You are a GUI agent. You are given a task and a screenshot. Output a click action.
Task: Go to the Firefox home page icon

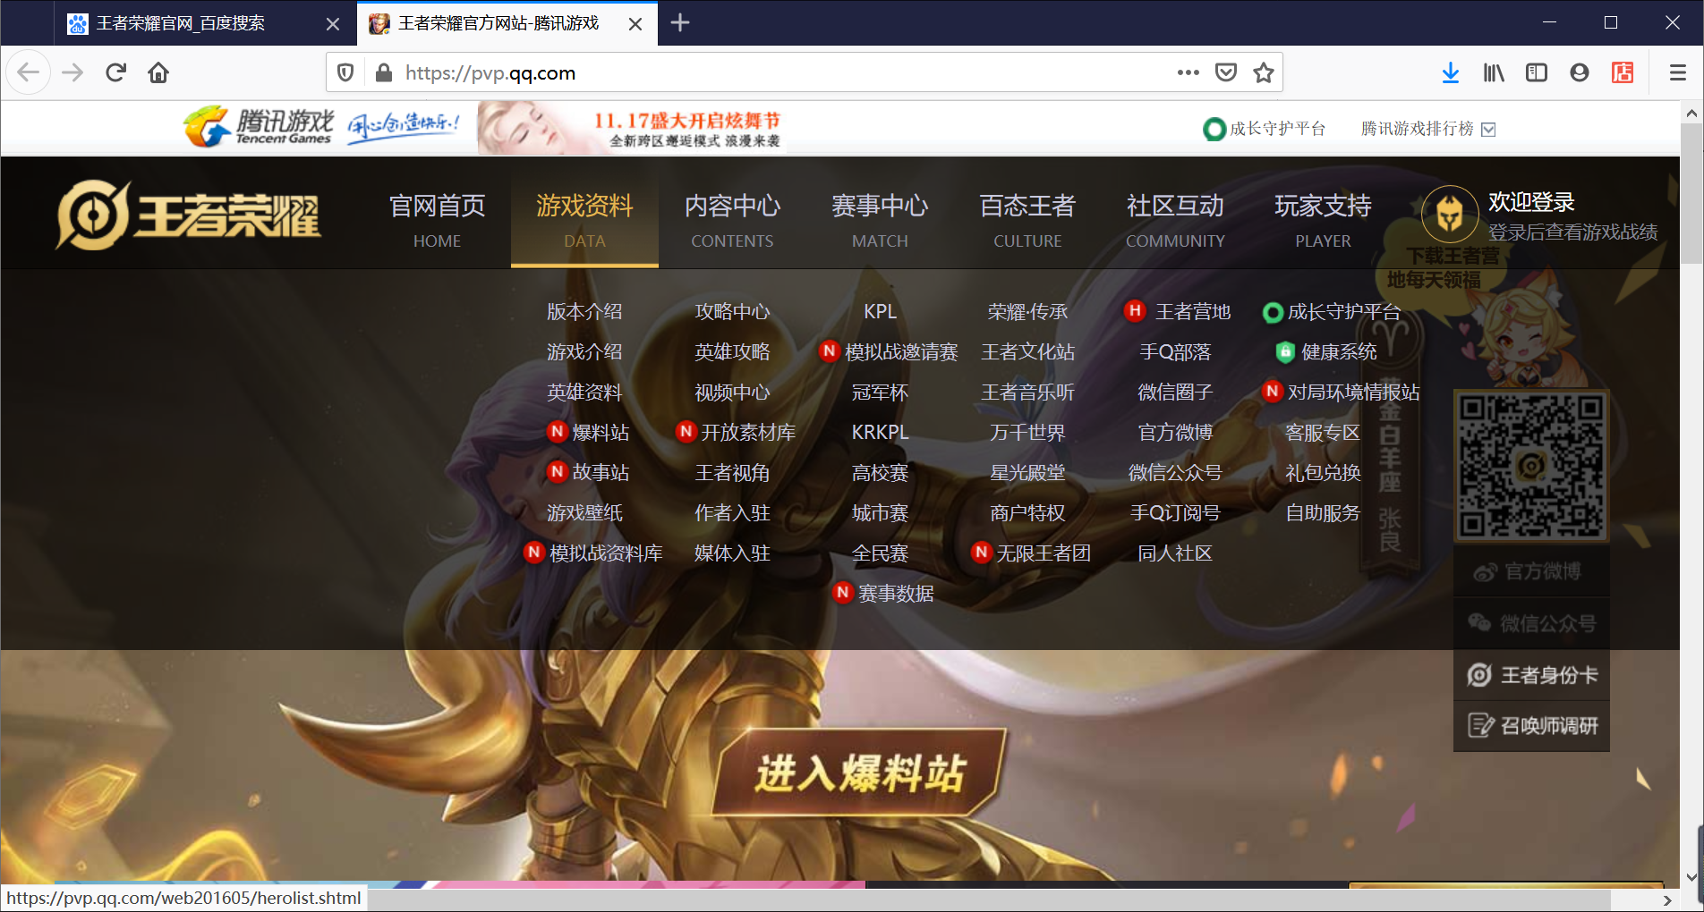158,72
